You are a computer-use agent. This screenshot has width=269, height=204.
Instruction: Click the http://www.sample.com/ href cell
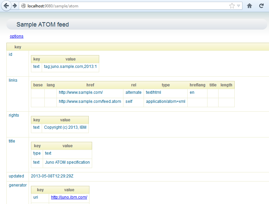[x=81, y=92]
